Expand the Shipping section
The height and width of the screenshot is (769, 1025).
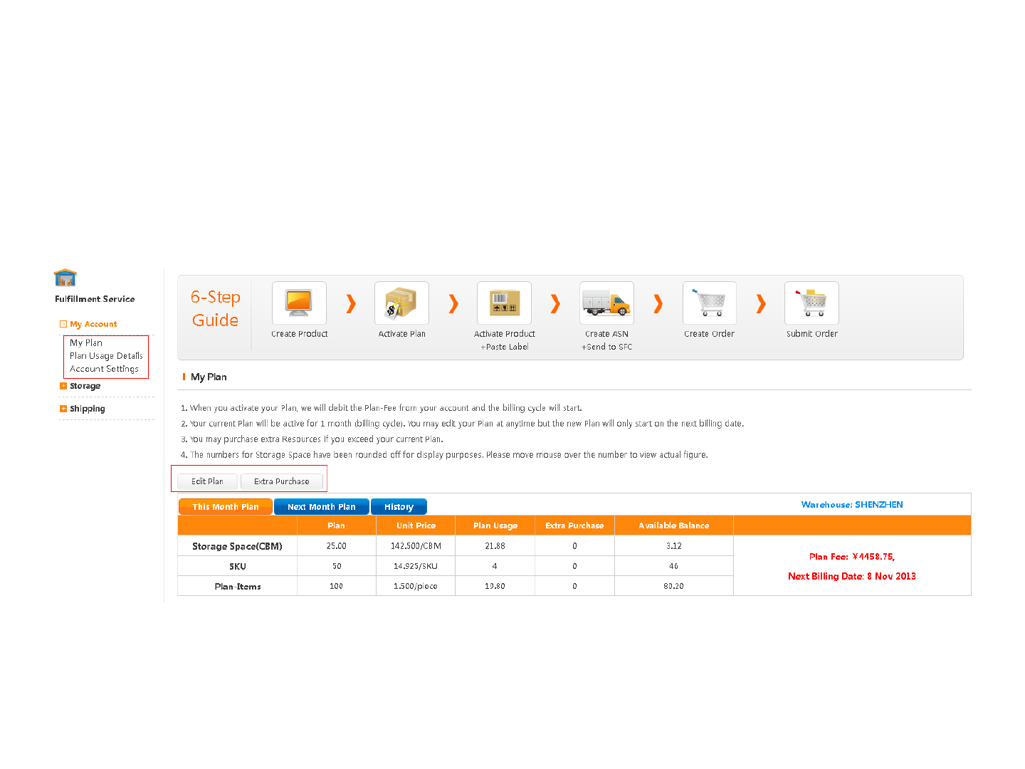point(63,409)
